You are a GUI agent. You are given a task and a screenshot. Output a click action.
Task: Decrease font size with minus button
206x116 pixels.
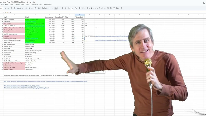(x=53, y=8)
